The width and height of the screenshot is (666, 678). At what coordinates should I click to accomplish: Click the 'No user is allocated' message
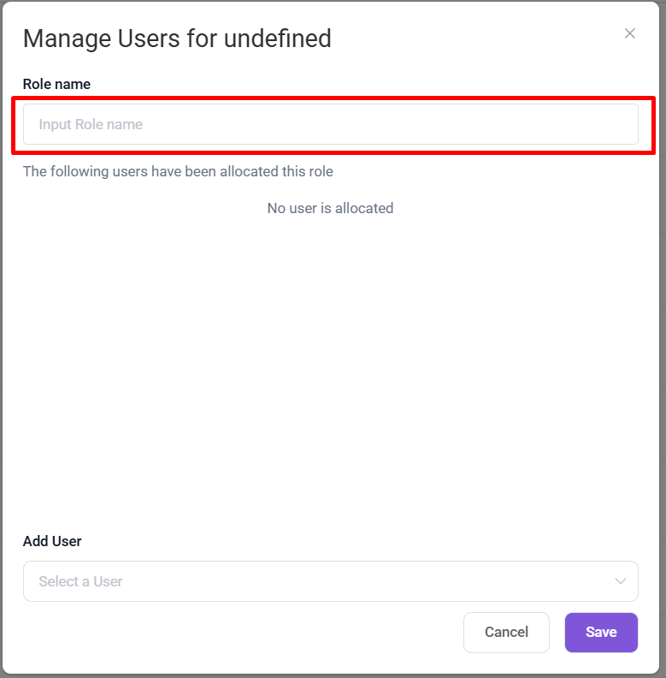point(330,208)
